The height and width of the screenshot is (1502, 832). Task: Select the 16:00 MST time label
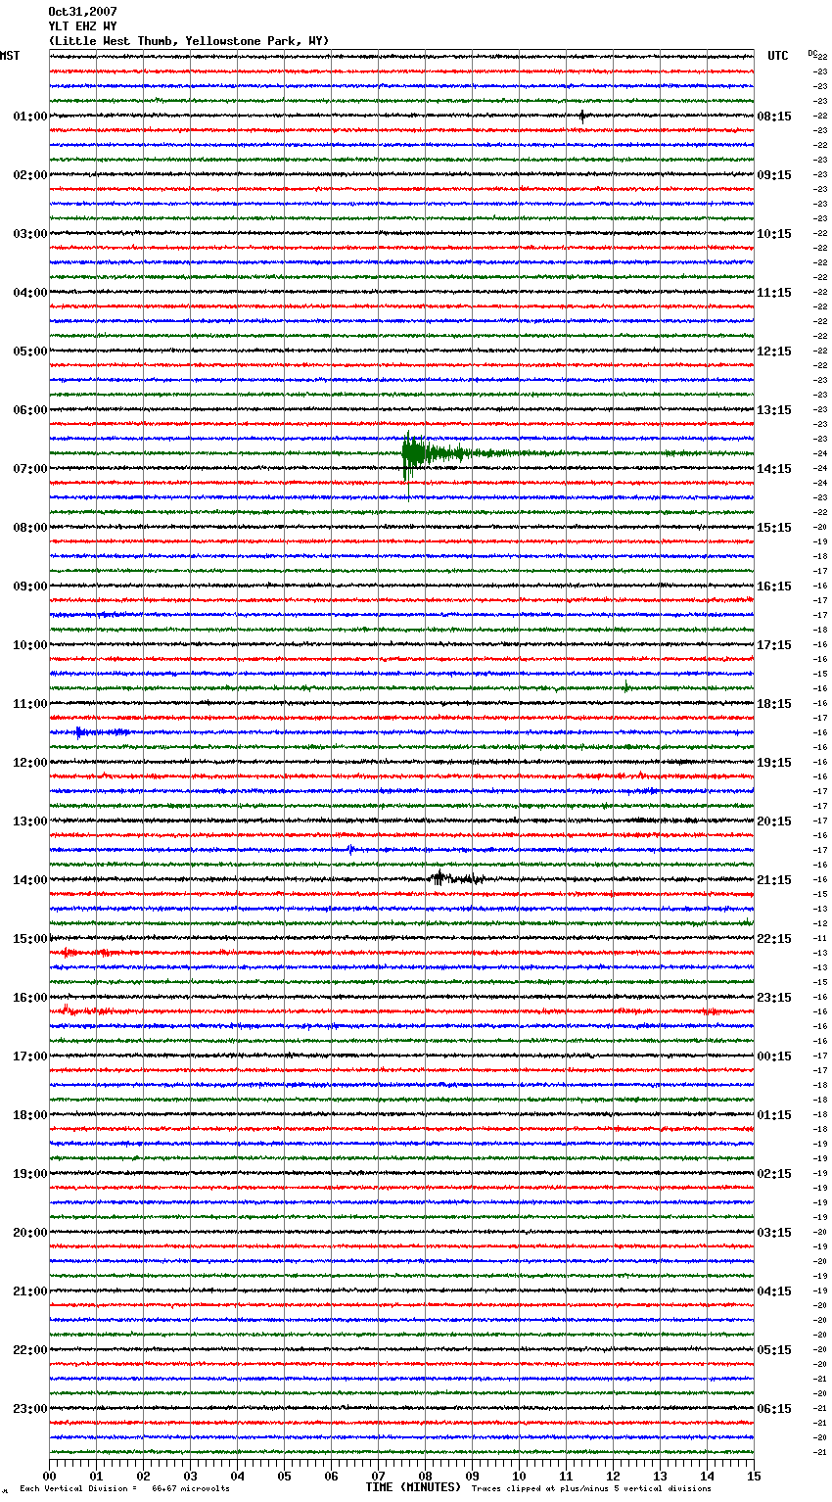pyautogui.click(x=30, y=998)
